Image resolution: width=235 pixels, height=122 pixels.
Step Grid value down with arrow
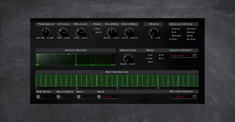[99, 98]
